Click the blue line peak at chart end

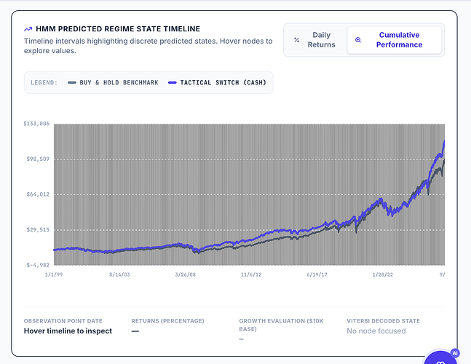click(x=443, y=141)
